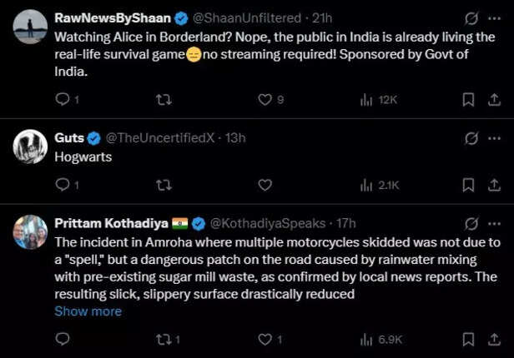The height and width of the screenshot is (358, 514).
Task: Bookmark Guts' Hogwarts tweet
Action: coord(469,185)
